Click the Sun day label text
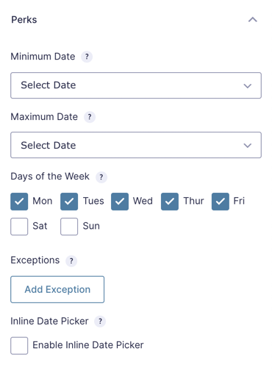This screenshot has width=272, height=376. (x=91, y=226)
